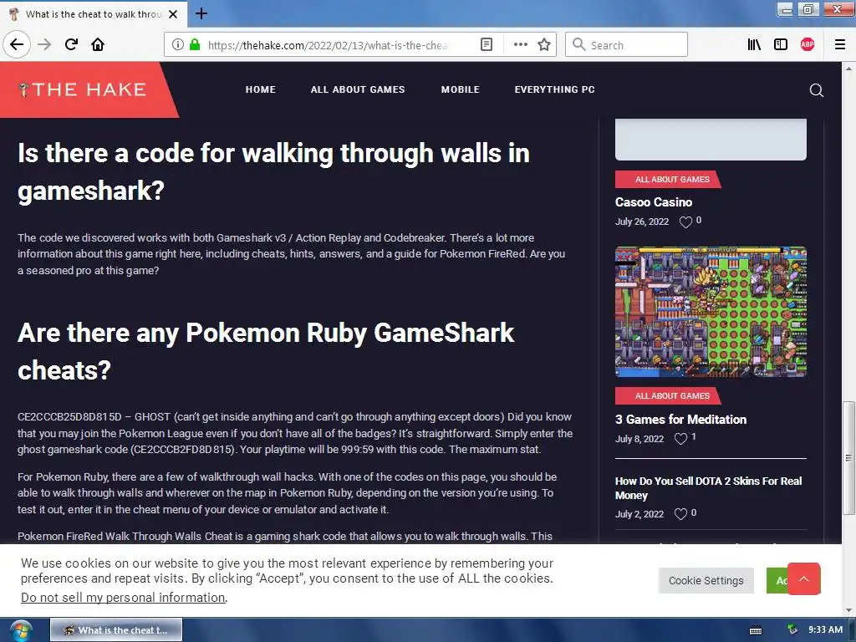Like the DOTA 2 Skins post heart
Image resolution: width=856 pixels, height=642 pixels.
[x=680, y=514]
